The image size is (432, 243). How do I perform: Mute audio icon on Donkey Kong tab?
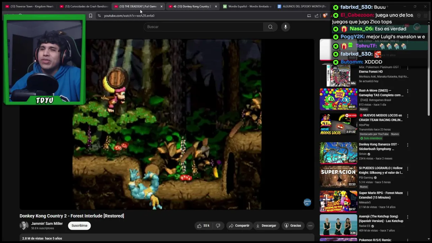pyautogui.click(x=174, y=6)
